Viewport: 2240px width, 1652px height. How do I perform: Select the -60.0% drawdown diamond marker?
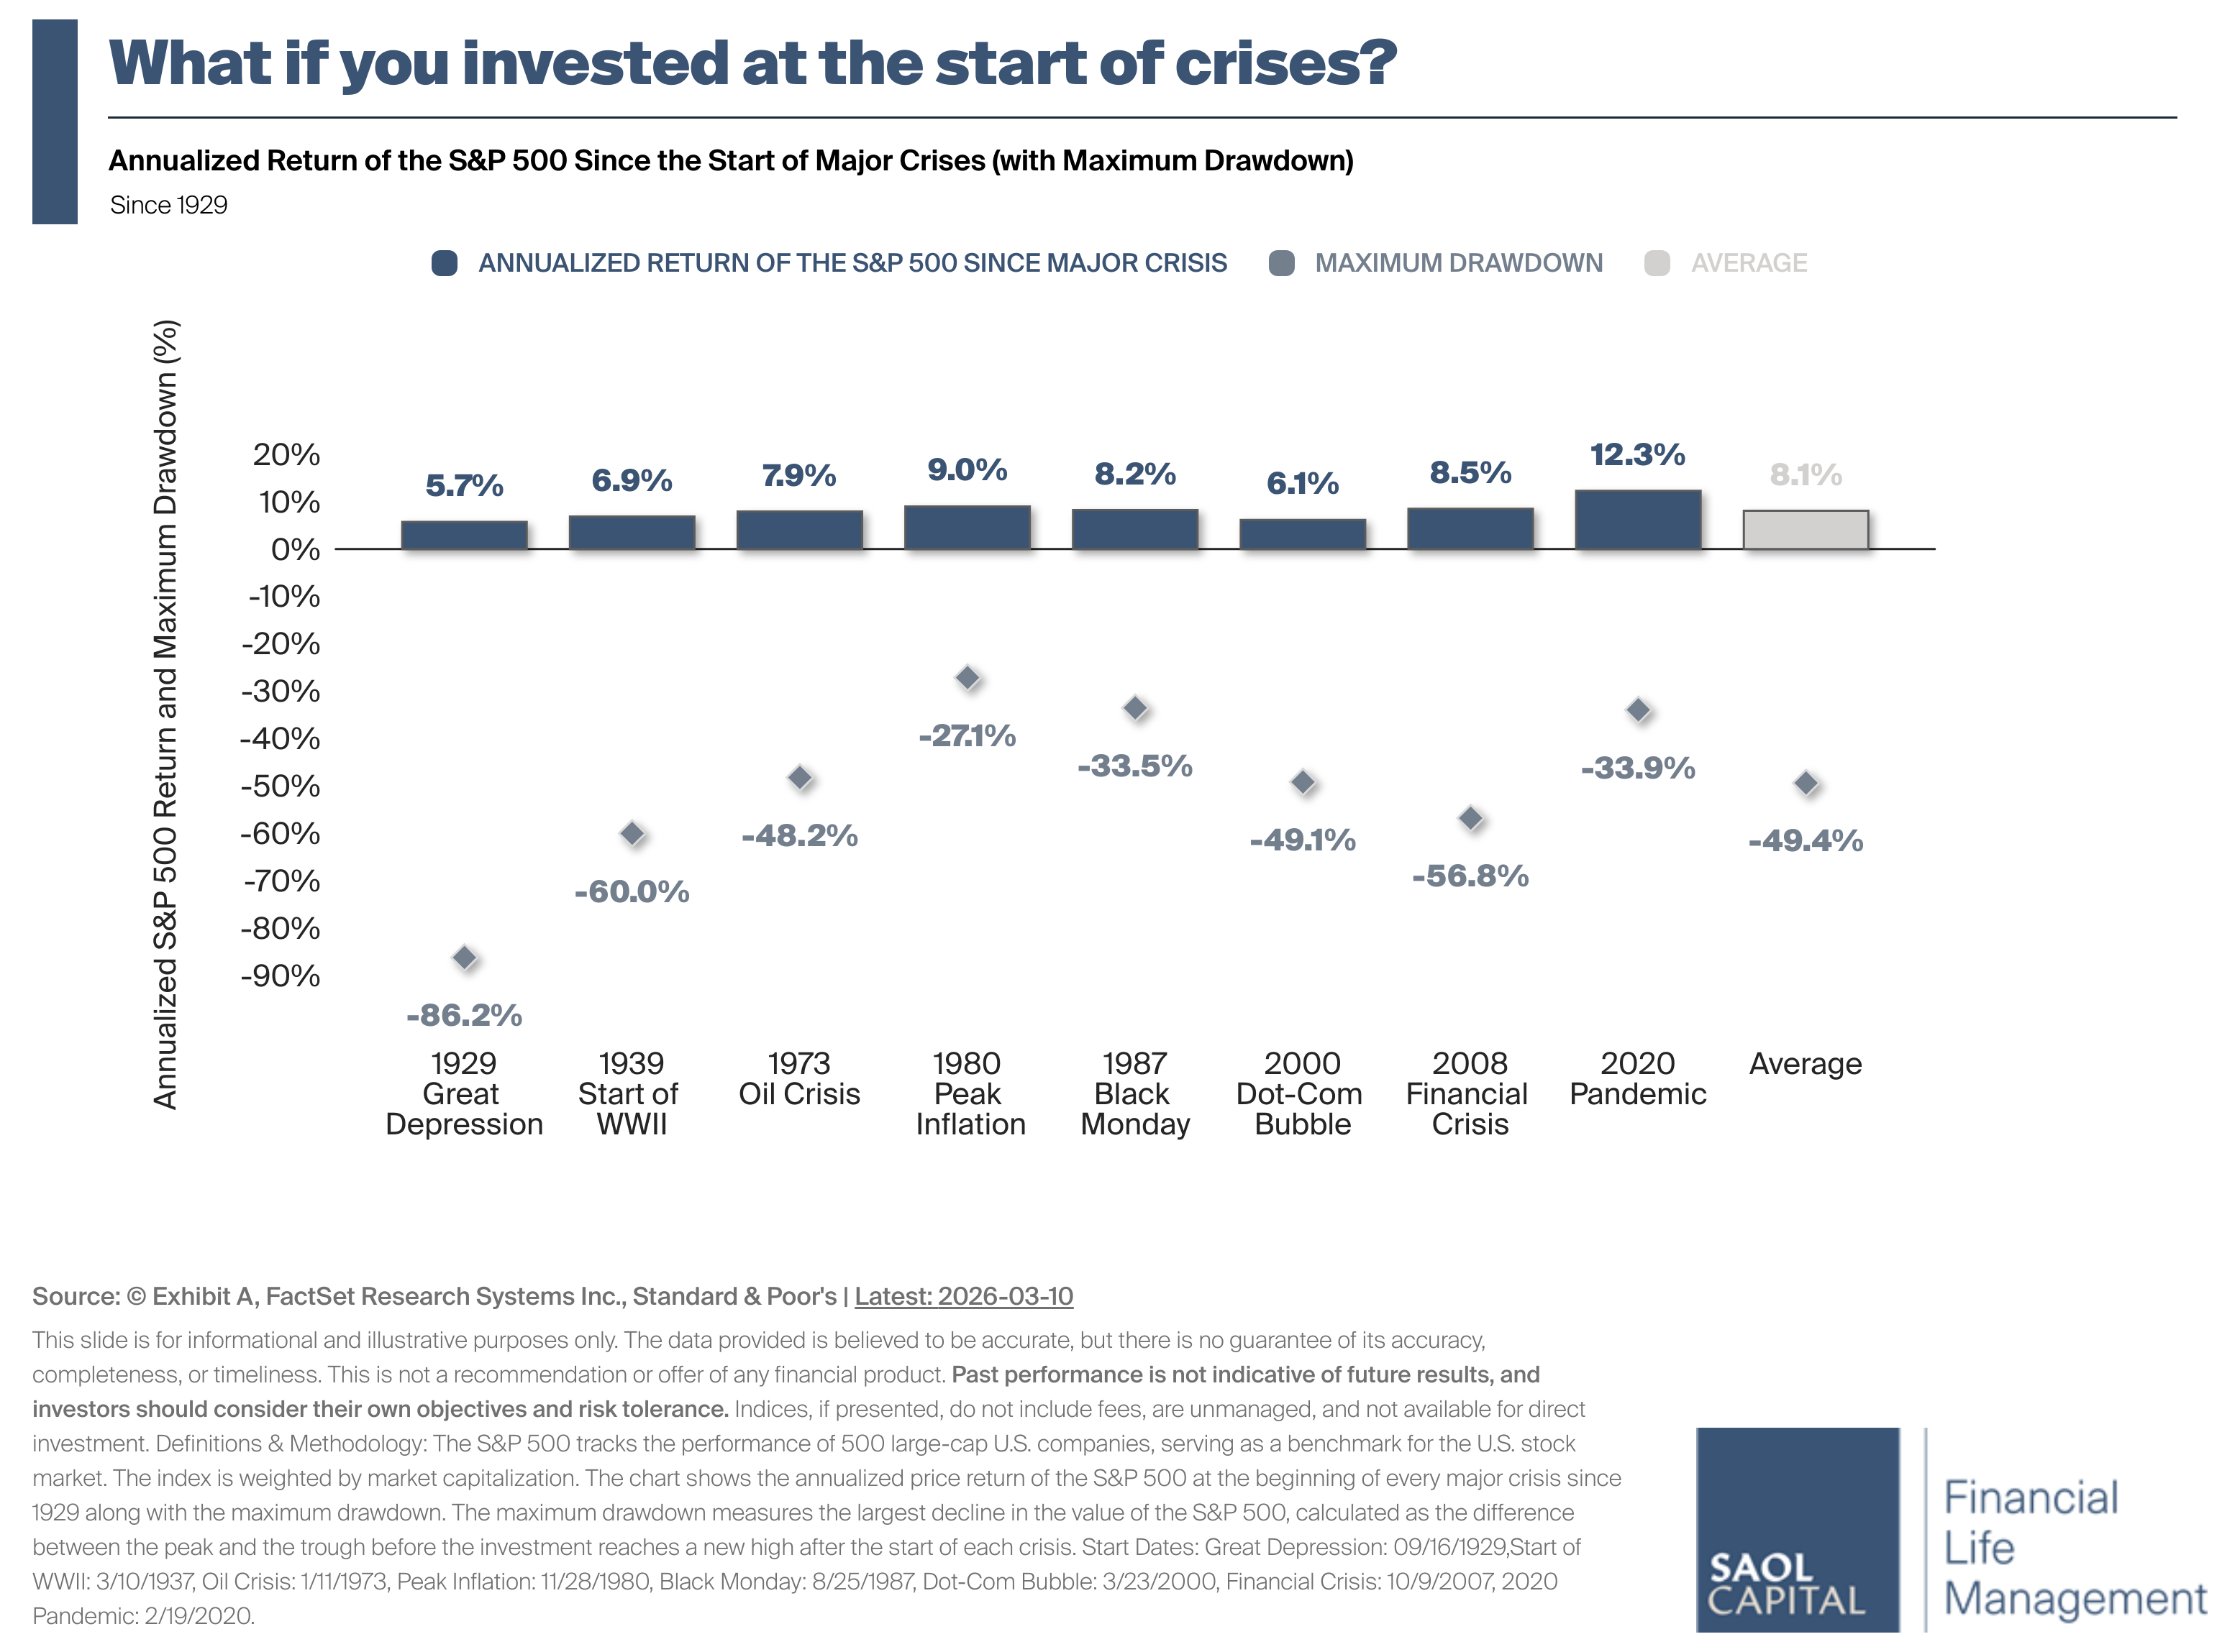[632, 833]
